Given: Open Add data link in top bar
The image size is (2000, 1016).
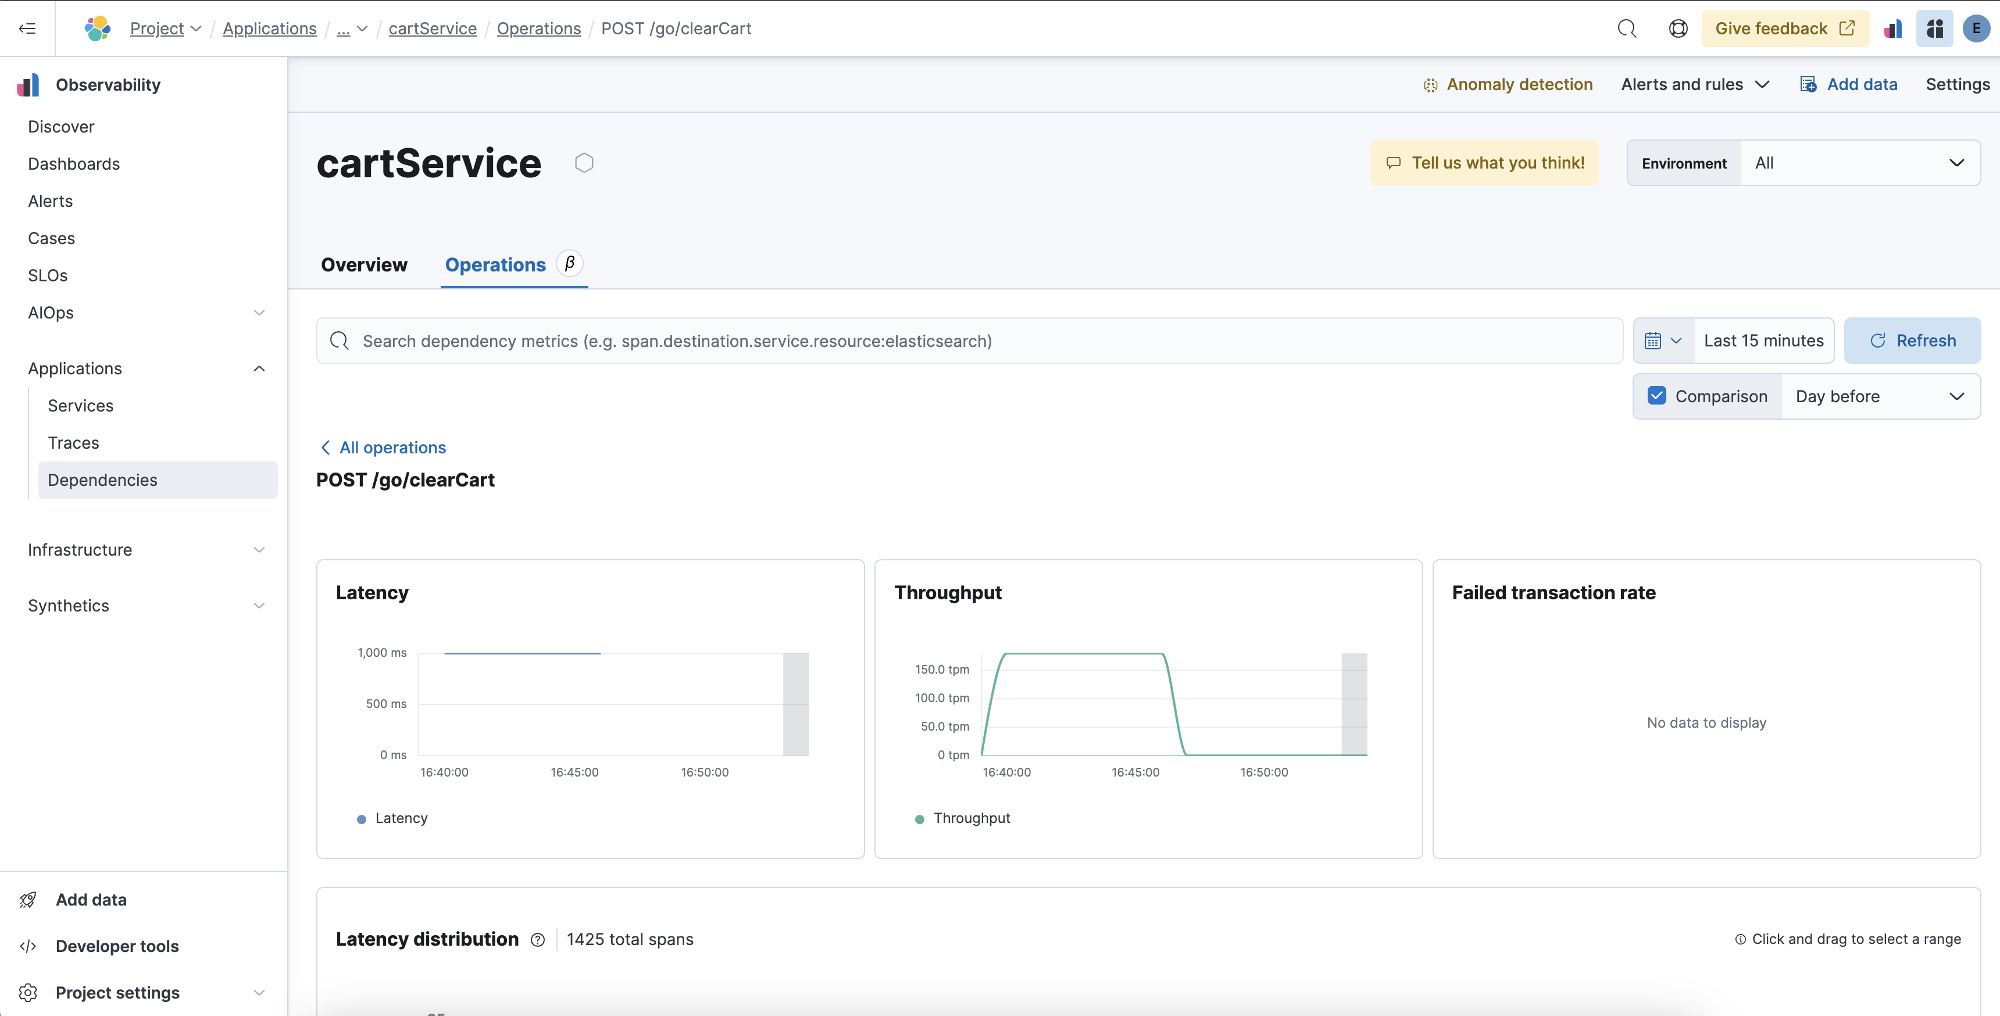Looking at the screenshot, I should pos(1849,85).
